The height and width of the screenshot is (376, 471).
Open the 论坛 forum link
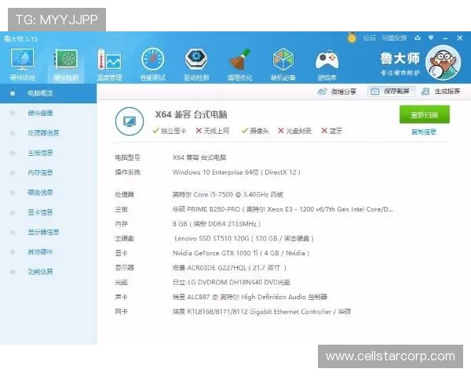pos(369,38)
